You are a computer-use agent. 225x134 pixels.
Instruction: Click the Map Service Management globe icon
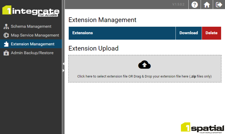pos(6,35)
